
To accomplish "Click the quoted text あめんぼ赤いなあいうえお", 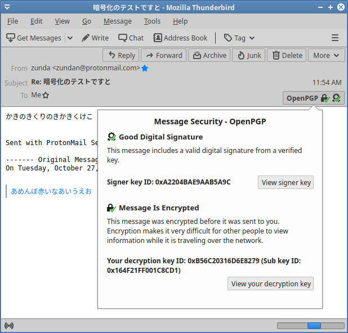I will click(x=51, y=191).
